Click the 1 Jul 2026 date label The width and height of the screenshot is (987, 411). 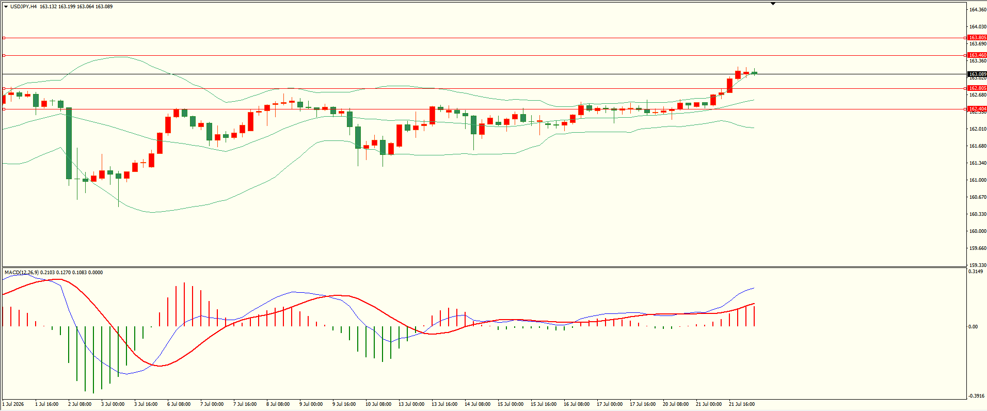point(13,404)
